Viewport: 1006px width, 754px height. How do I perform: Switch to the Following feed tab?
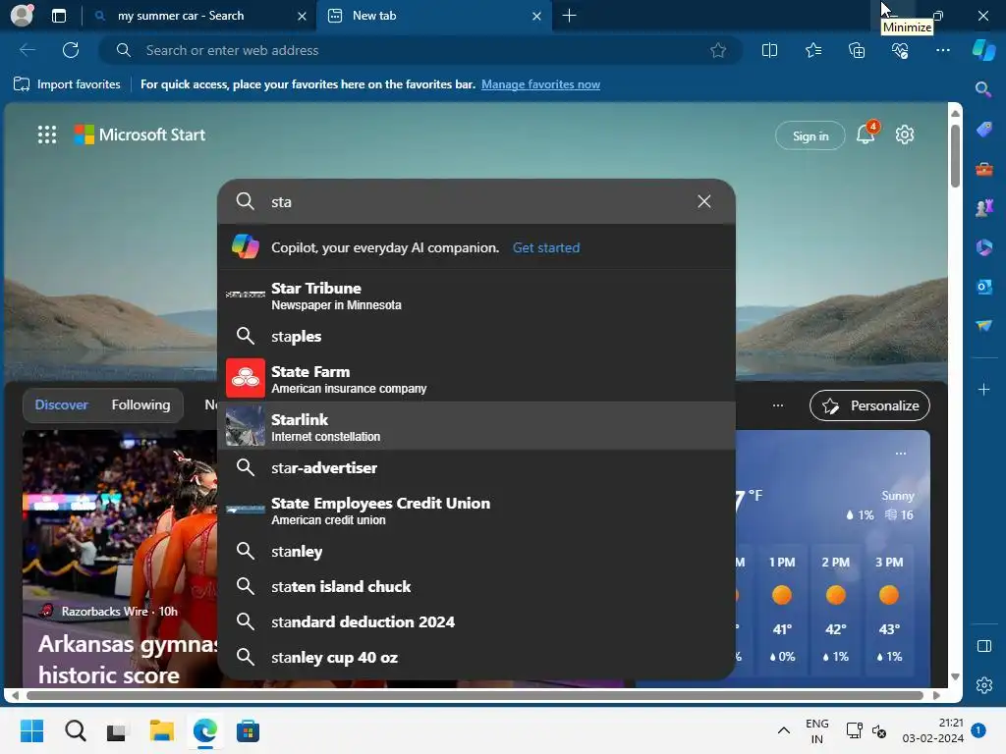click(140, 404)
